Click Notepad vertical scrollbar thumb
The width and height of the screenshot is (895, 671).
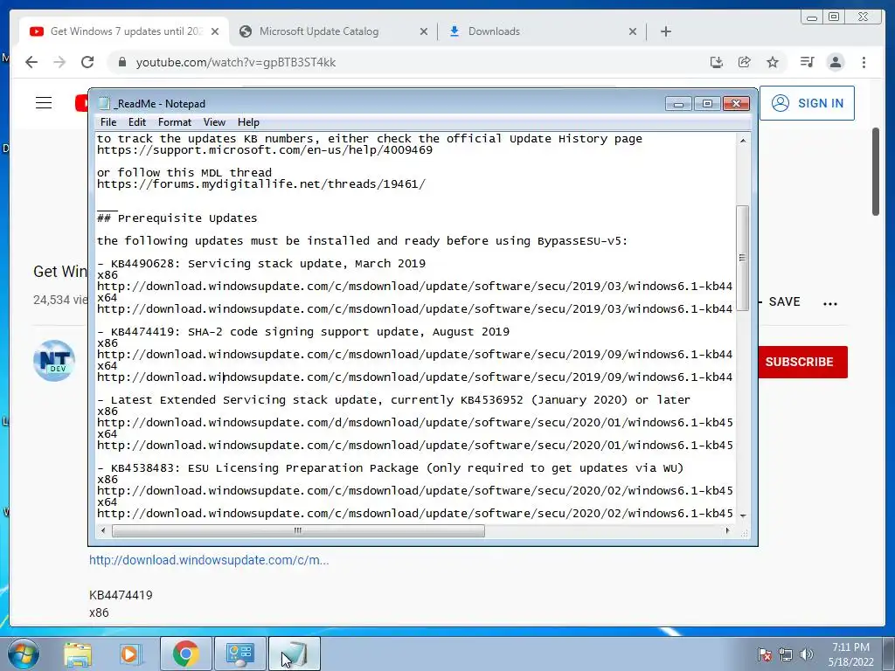[743, 258]
